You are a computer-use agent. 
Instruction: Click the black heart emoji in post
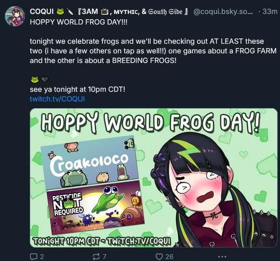(44, 80)
